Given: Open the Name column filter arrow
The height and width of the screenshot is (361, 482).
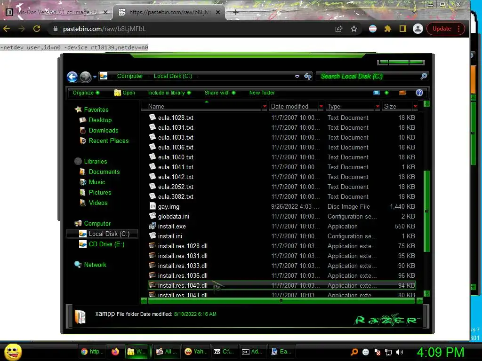Looking at the screenshot, I should click(265, 106).
